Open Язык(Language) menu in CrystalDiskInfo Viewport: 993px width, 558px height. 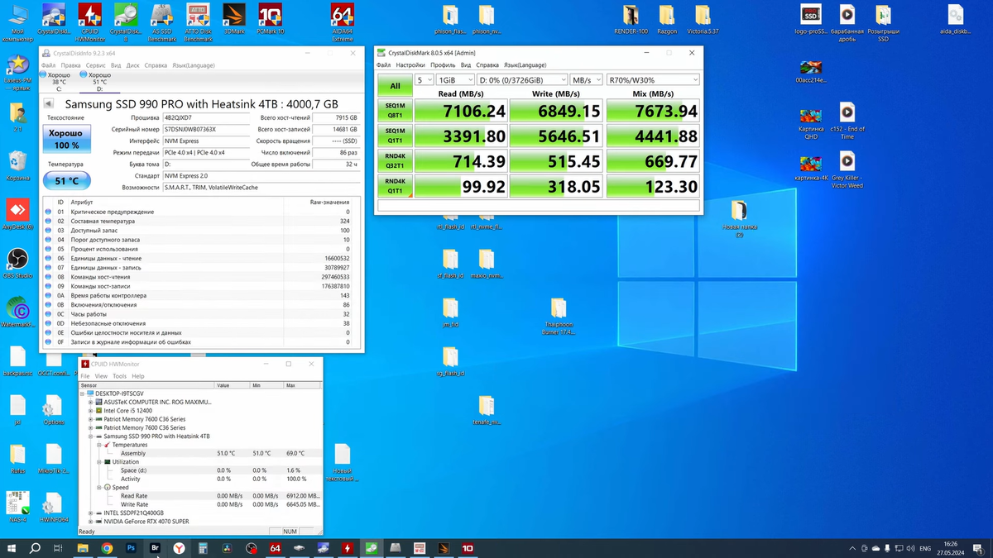click(x=192, y=65)
